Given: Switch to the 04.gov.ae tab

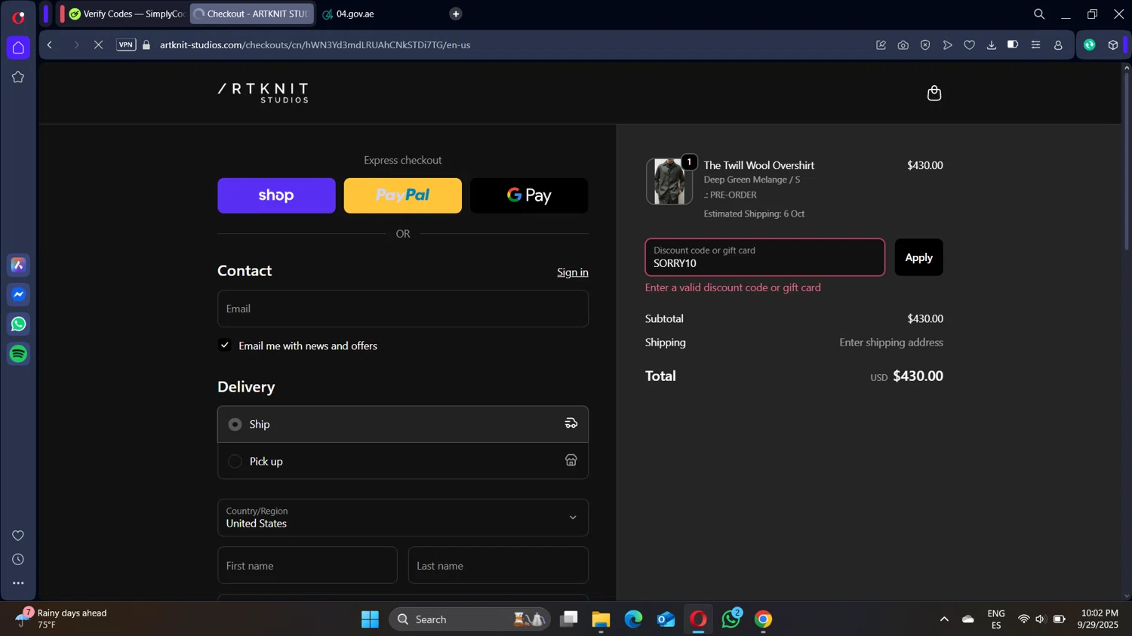Looking at the screenshot, I should [x=355, y=14].
